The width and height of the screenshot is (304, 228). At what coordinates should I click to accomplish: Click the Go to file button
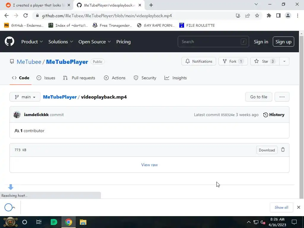click(259, 97)
